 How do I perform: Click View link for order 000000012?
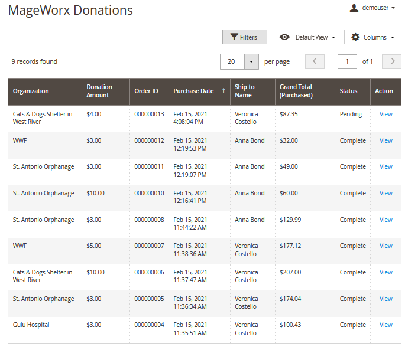[x=385, y=140]
